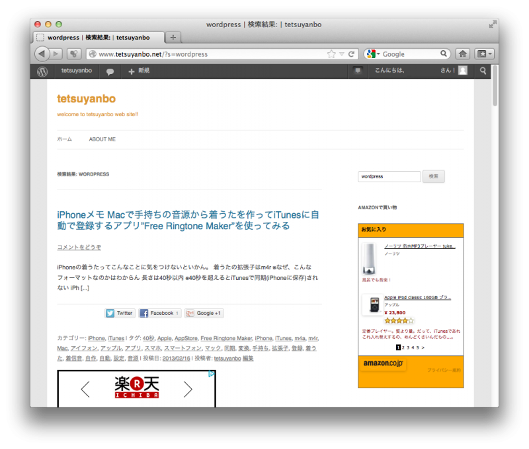
Task: Open tetsuyanbo site menu in admin bar
Action: 77,71
